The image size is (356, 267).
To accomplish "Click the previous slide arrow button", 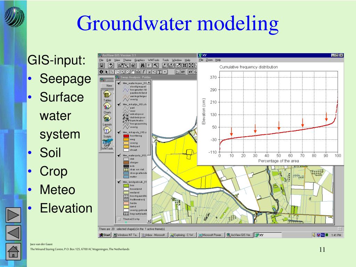I will point(13,233).
